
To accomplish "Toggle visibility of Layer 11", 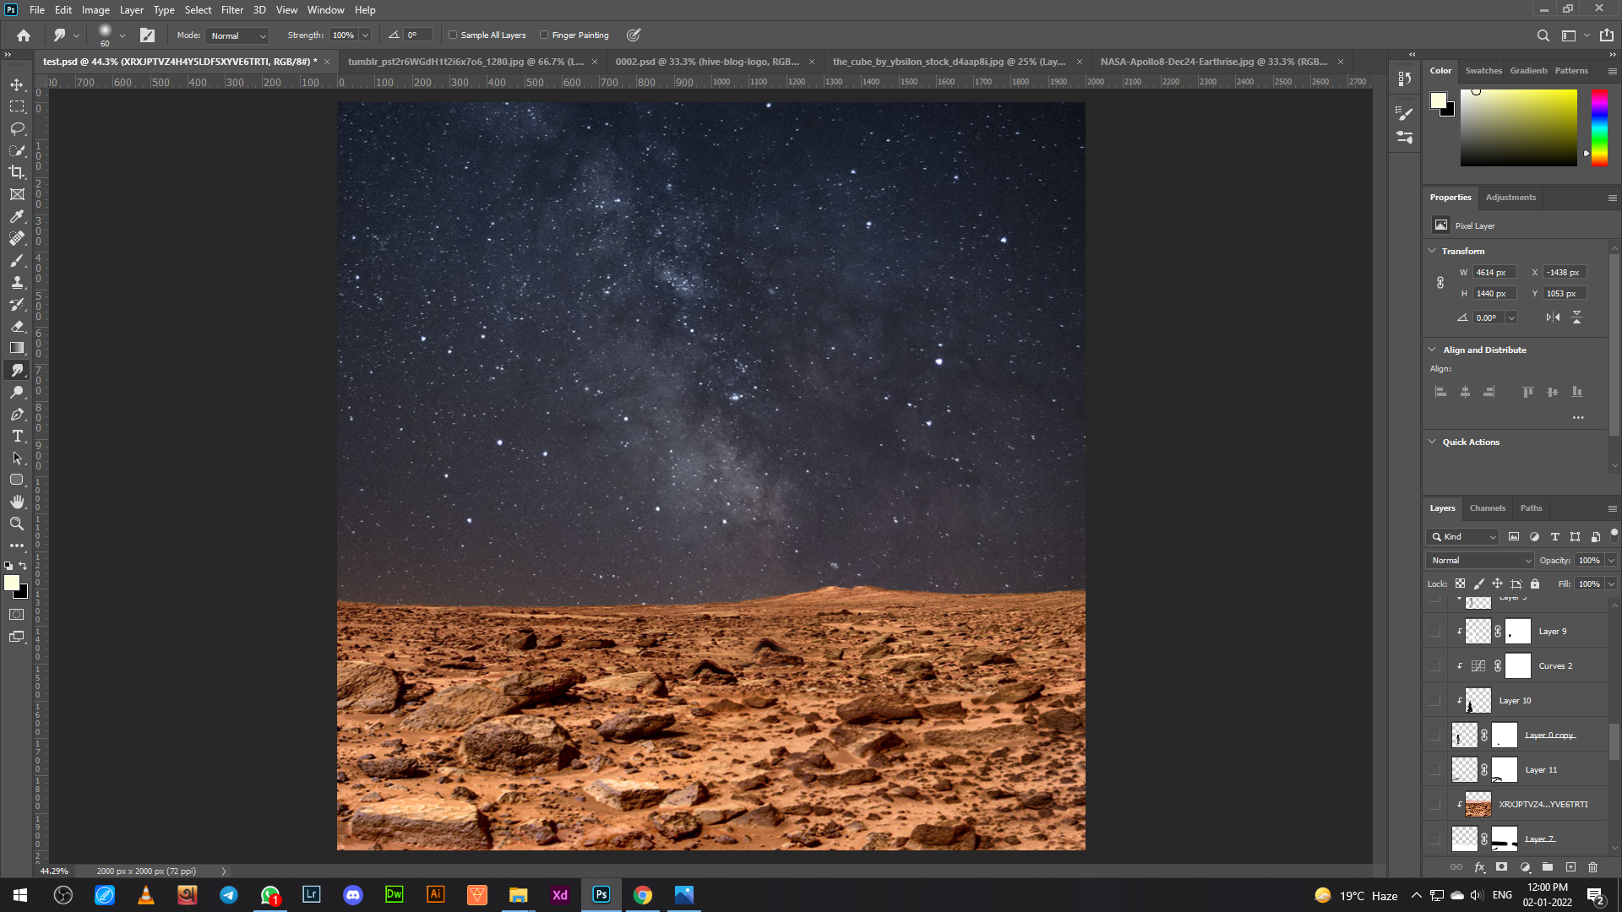I will [1434, 770].
